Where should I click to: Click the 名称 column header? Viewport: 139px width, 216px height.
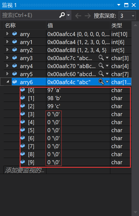pos(25,26)
